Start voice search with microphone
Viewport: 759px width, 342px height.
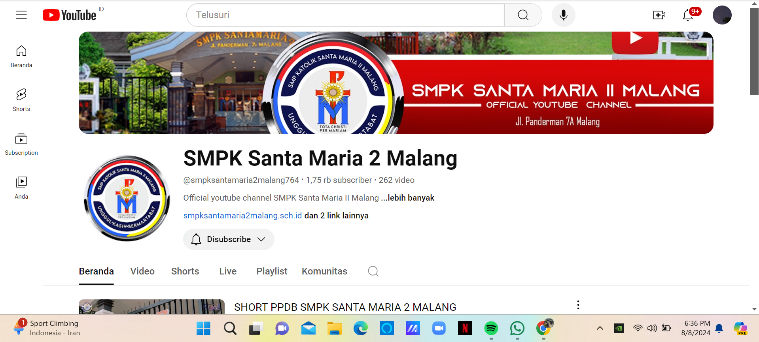point(564,15)
